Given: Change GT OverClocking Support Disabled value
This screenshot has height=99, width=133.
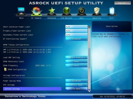Looking at the screenshot, I should point(76,39).
